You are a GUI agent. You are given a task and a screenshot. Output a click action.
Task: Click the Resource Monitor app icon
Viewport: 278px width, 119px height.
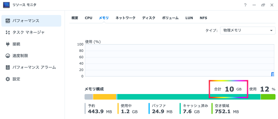6,5
